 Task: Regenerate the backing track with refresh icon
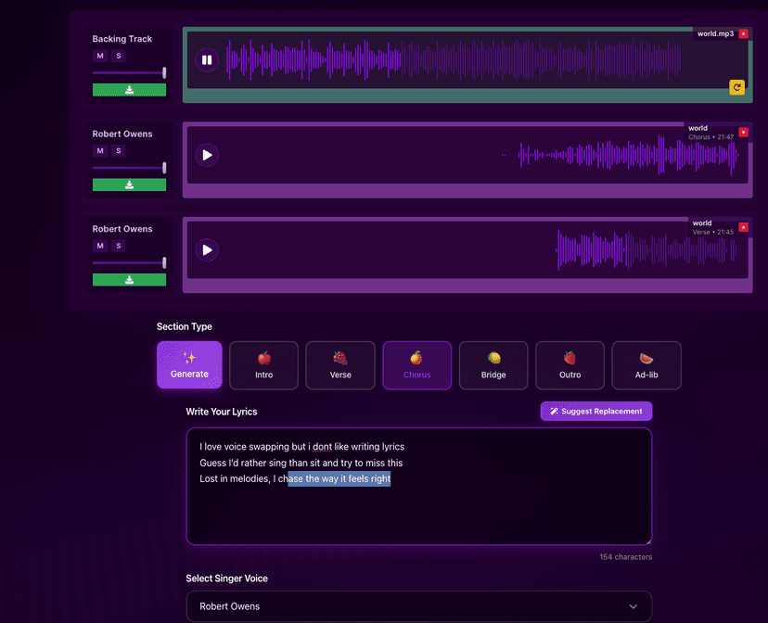click(x=737, y=86)
